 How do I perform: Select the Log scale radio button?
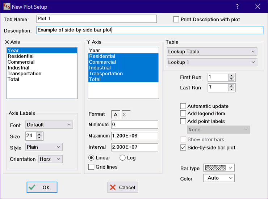click(122, 158)
